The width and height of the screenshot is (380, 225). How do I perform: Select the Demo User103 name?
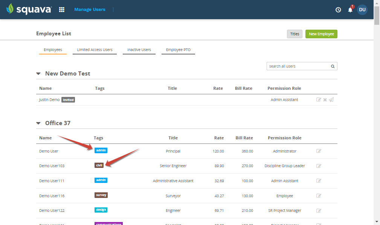[52, 166]
